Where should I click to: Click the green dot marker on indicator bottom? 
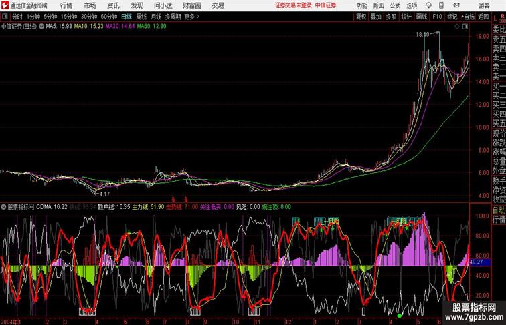[x=400, y=316]
